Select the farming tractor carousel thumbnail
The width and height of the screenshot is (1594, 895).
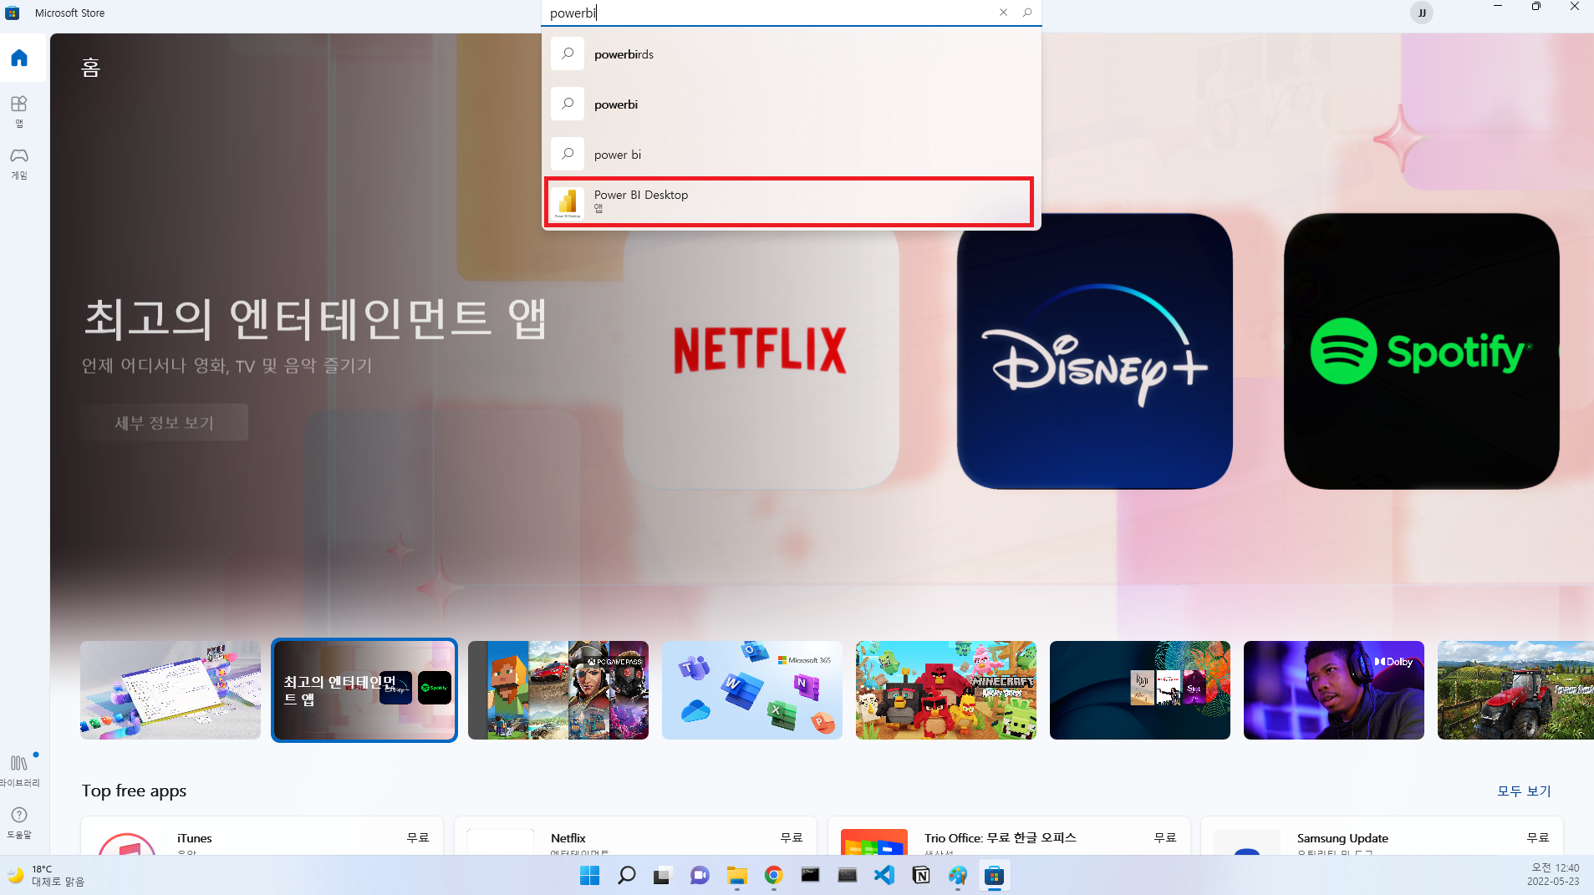click(1515, 690)
